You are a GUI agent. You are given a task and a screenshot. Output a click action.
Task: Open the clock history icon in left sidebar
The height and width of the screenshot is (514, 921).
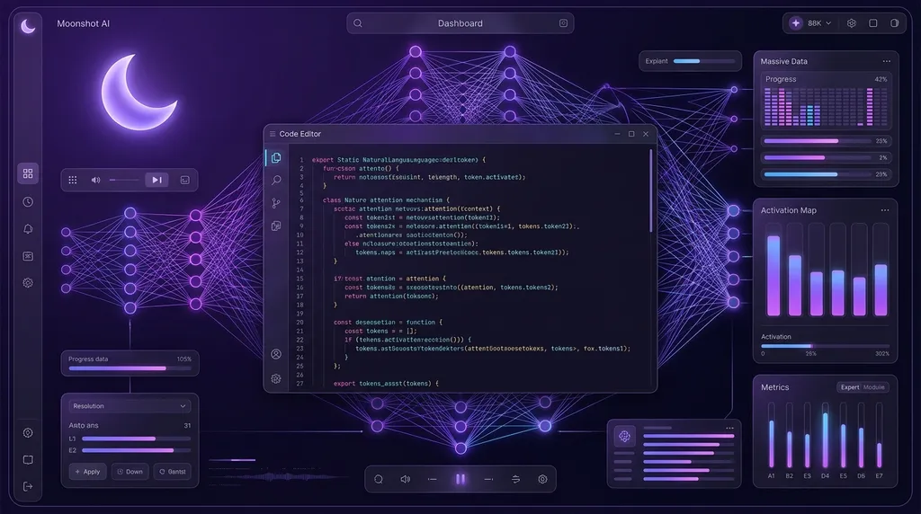tap(28, 201)
